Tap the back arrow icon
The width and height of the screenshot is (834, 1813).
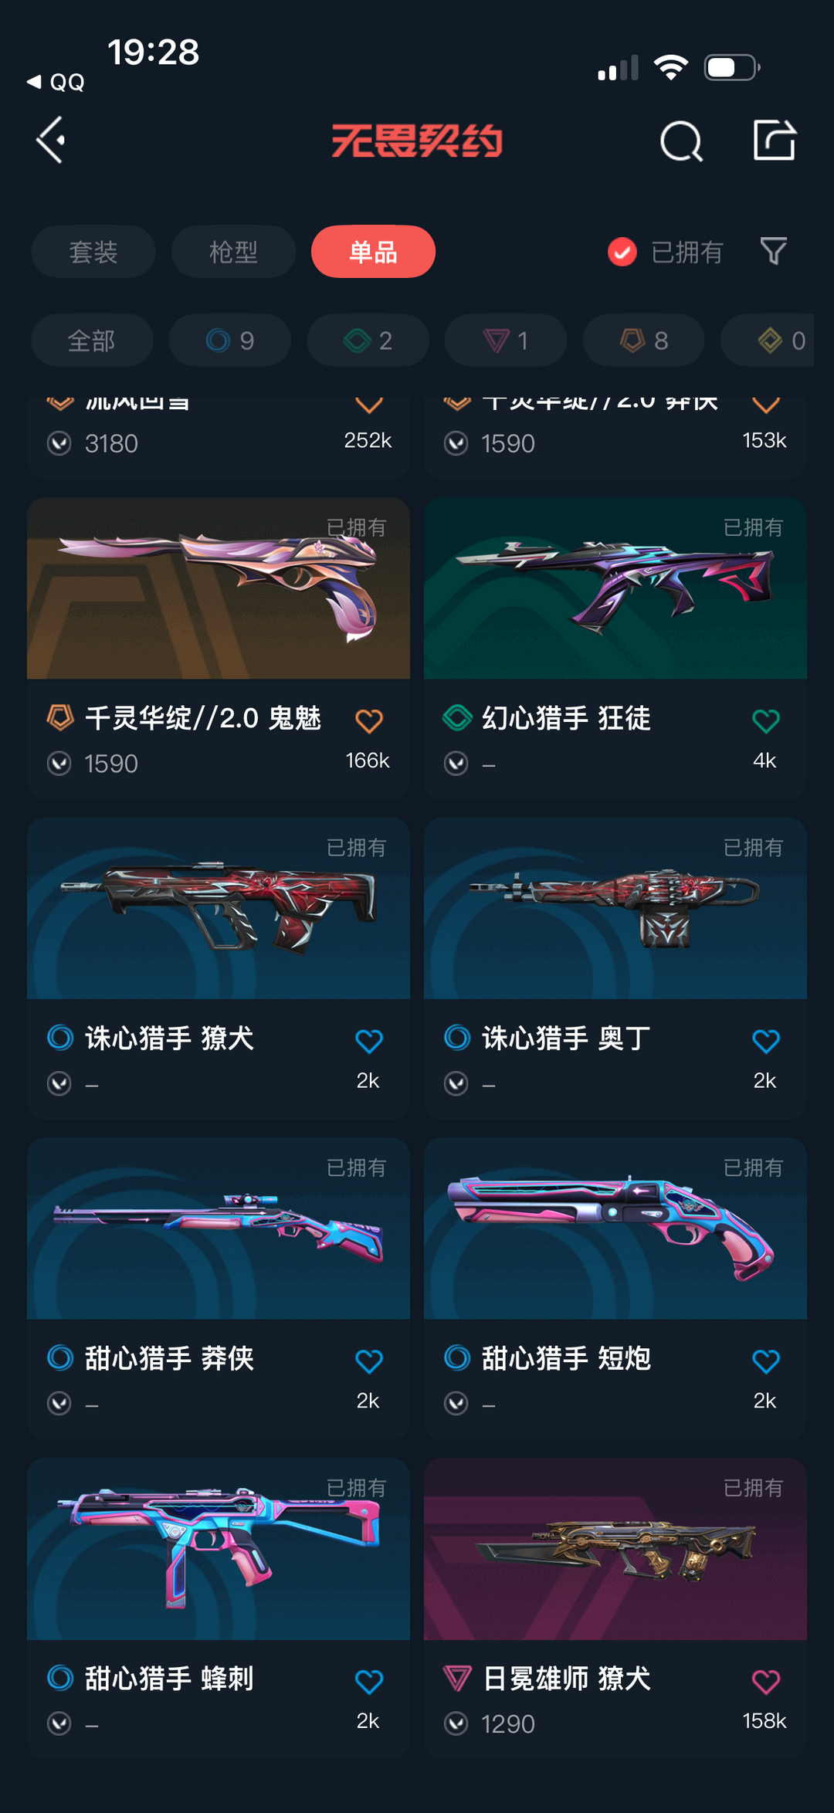pyautogui.click(x=51, y=141)
